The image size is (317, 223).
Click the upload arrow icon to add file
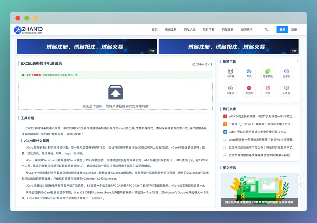pyautogui.click(x=115, y=92)
